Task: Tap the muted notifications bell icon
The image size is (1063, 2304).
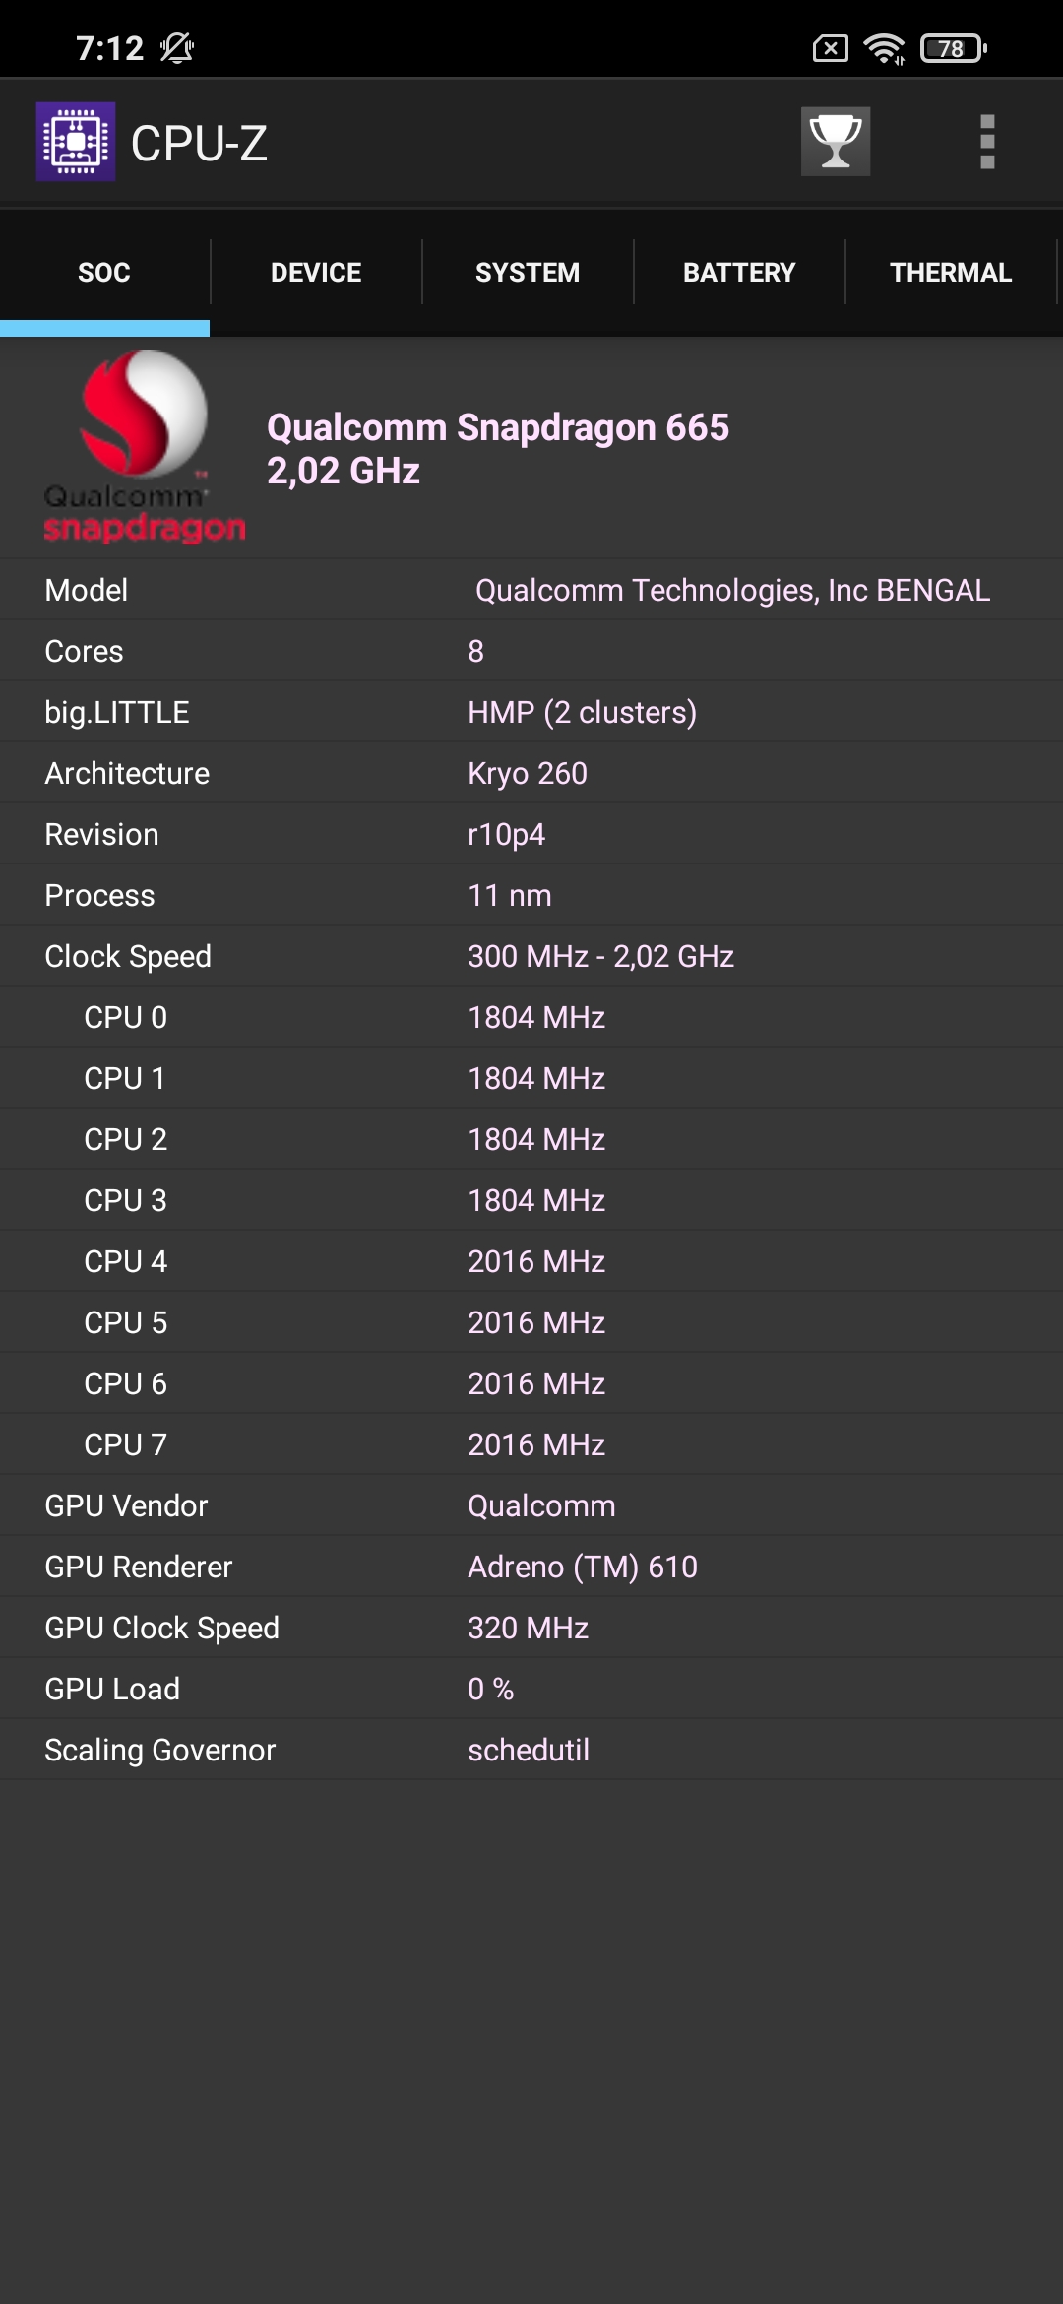Action: pos(177,47)
